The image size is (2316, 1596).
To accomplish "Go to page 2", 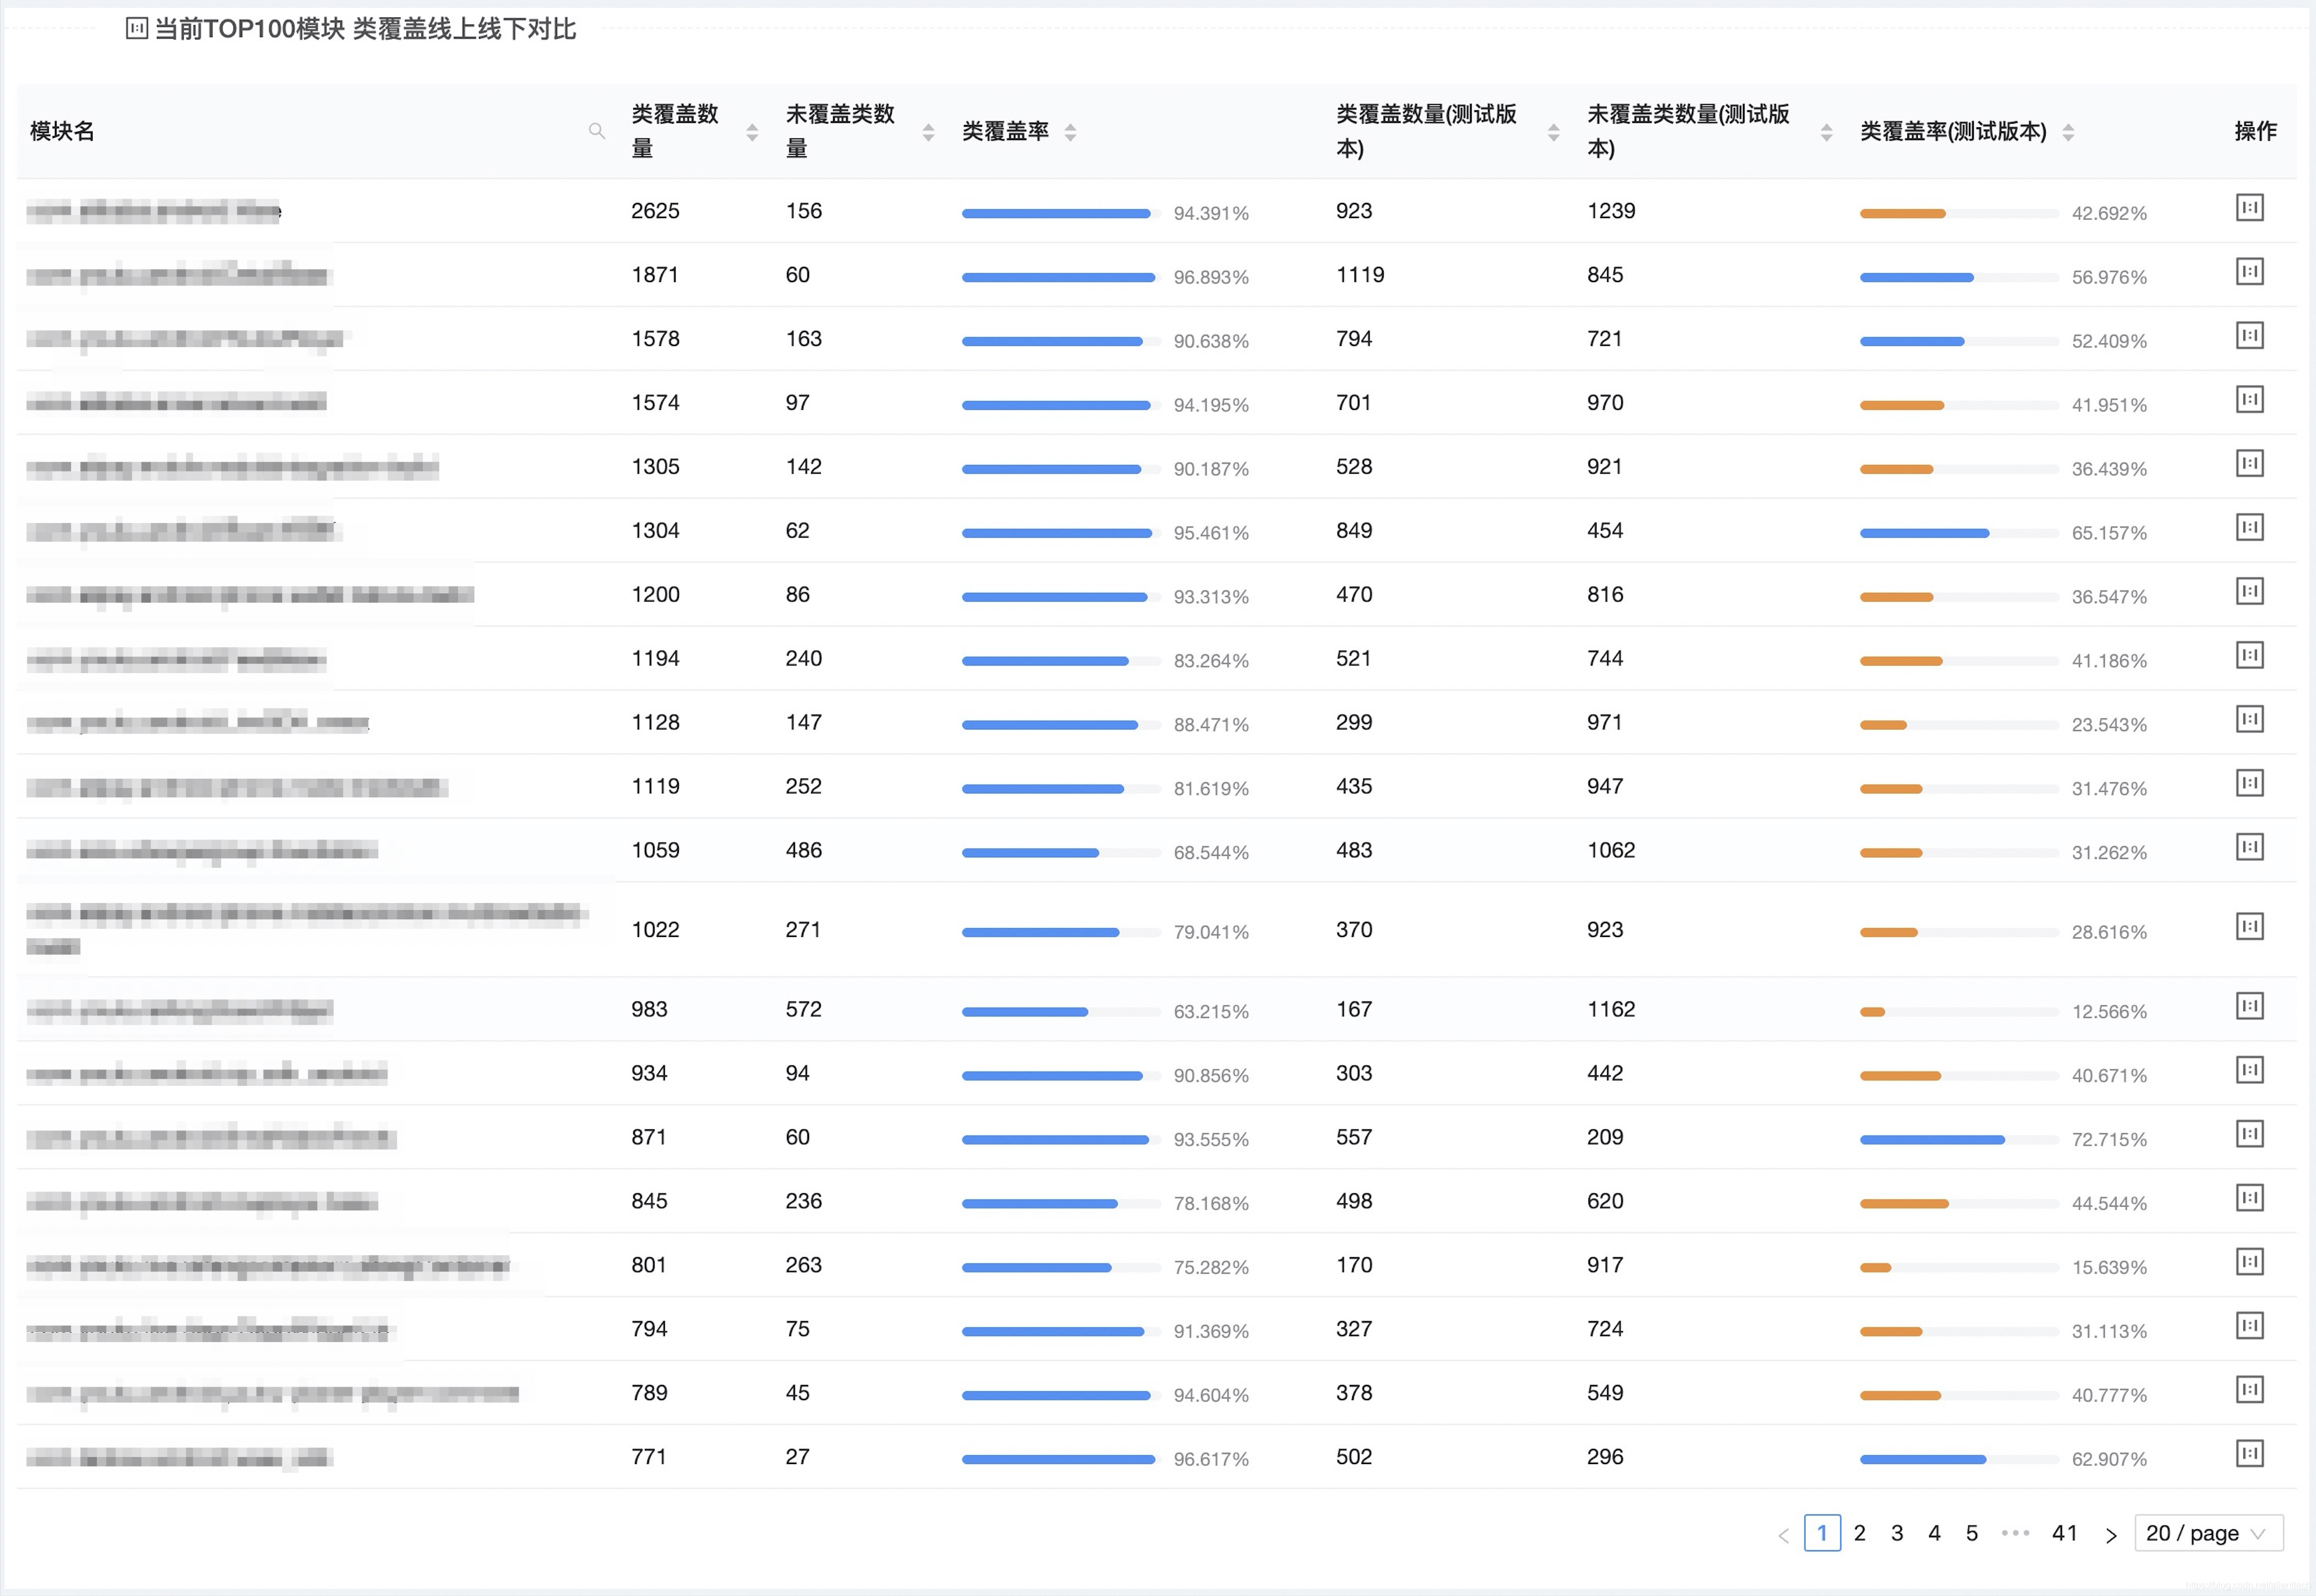I will pyautogui.click(x=1860, y=1534).
